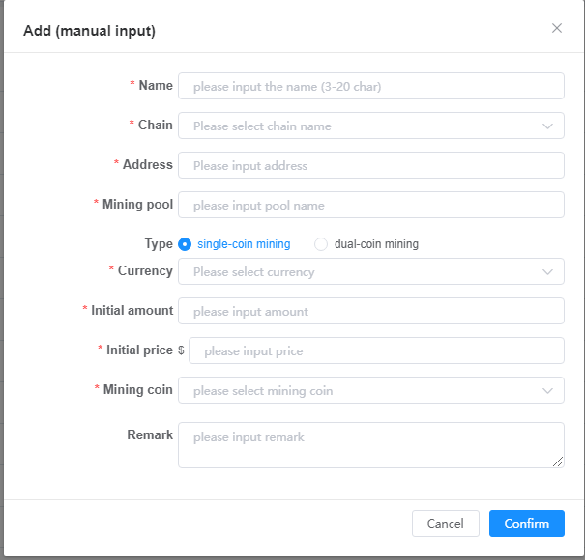
Task: Confirm the manual input form
Action: [526, 523]
